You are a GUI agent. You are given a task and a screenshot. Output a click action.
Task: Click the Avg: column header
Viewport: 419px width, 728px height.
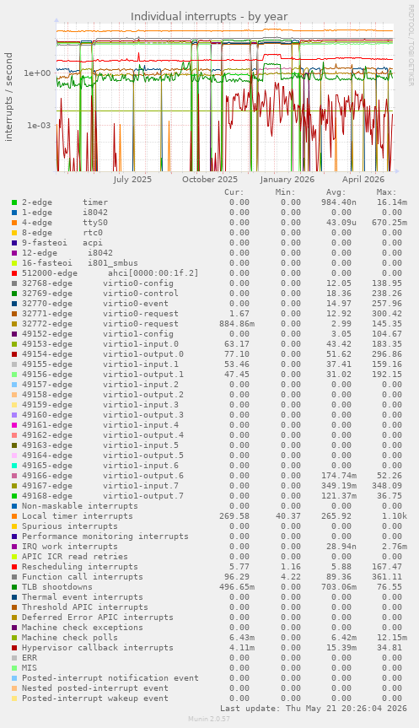pyautogui.click(x=336, y=192)
